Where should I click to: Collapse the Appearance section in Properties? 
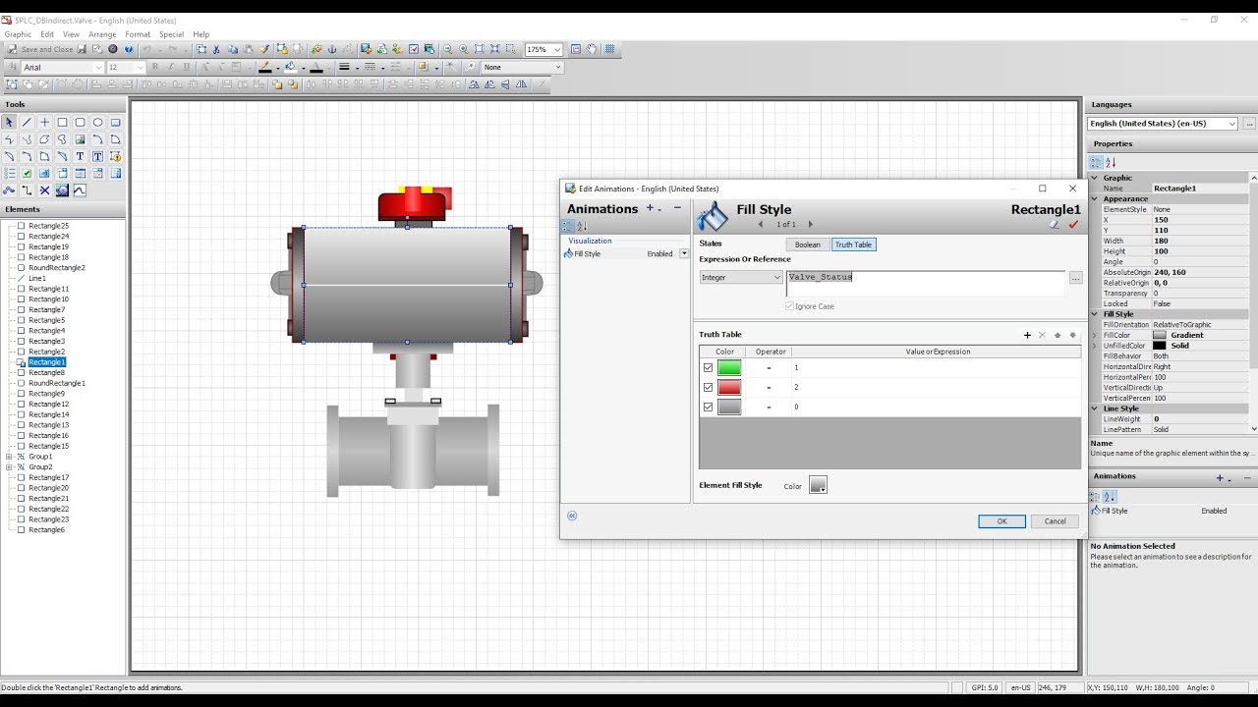tap(1095, 198)
